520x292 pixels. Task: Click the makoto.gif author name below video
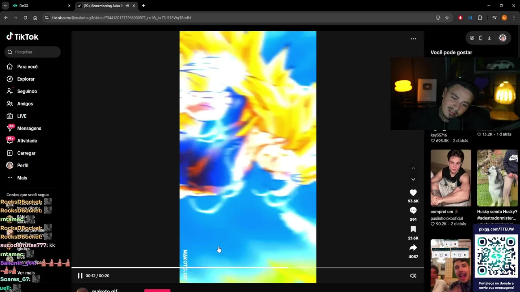pos(104,290)
